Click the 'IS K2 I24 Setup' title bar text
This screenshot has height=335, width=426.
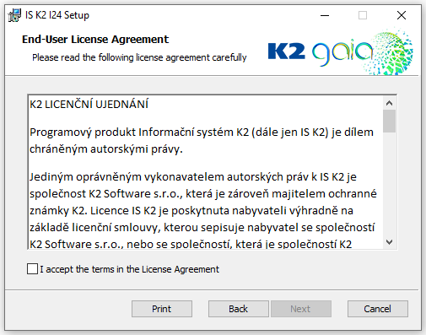point(57,15)
